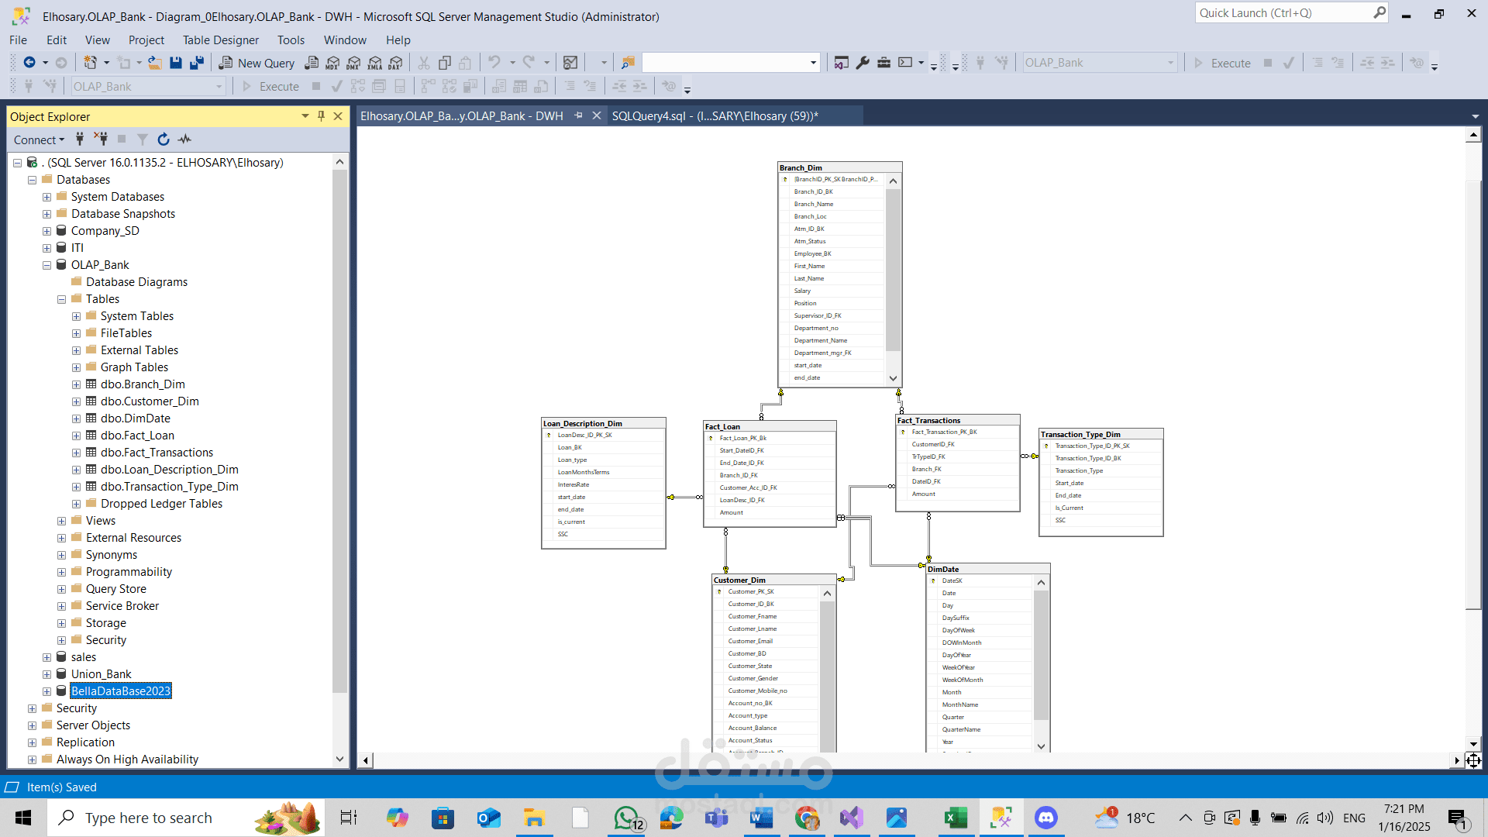Click the Windows taskbar search box
Image resolution: width=1488 pixels, height=837 pixels.
186,818
